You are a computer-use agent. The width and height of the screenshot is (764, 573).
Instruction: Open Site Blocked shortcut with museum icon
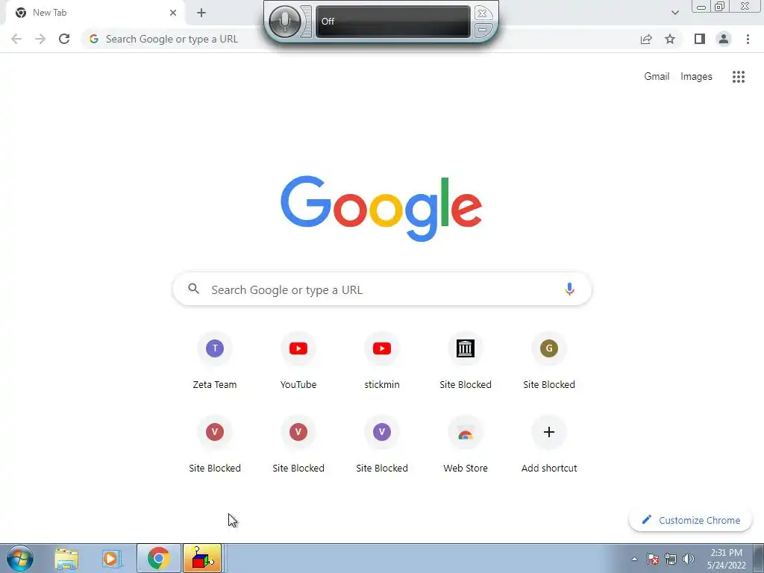(466, 361)
